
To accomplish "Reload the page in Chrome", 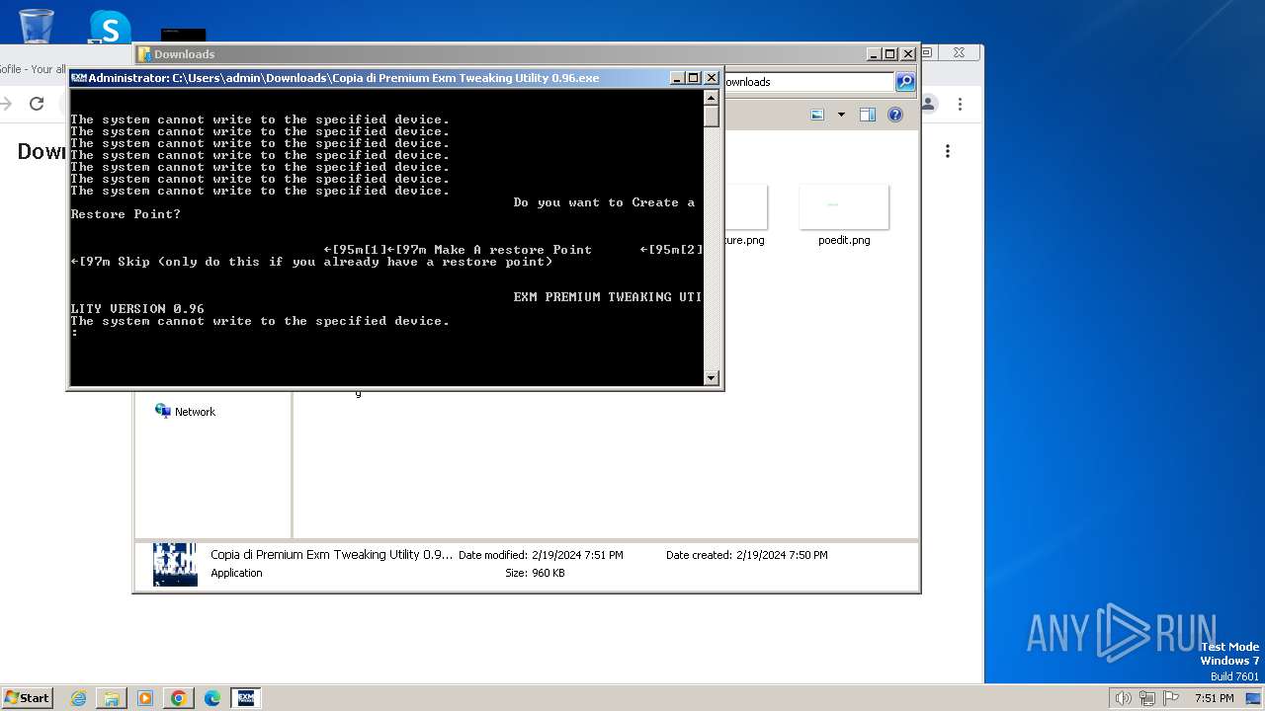I will 37,104.
